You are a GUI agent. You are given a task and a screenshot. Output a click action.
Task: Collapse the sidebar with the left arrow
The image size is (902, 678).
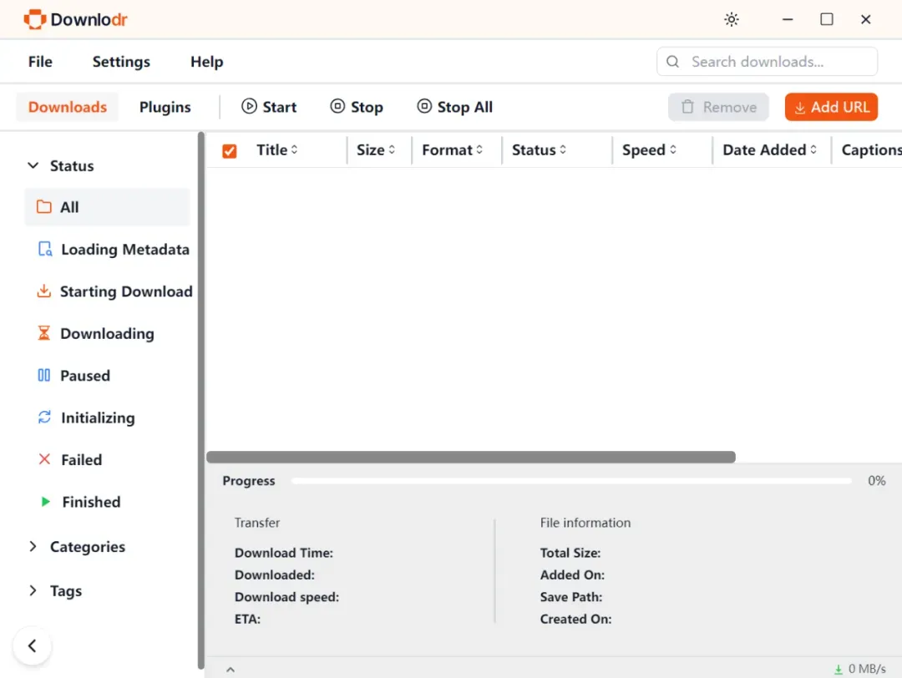(x=33, y=645)
